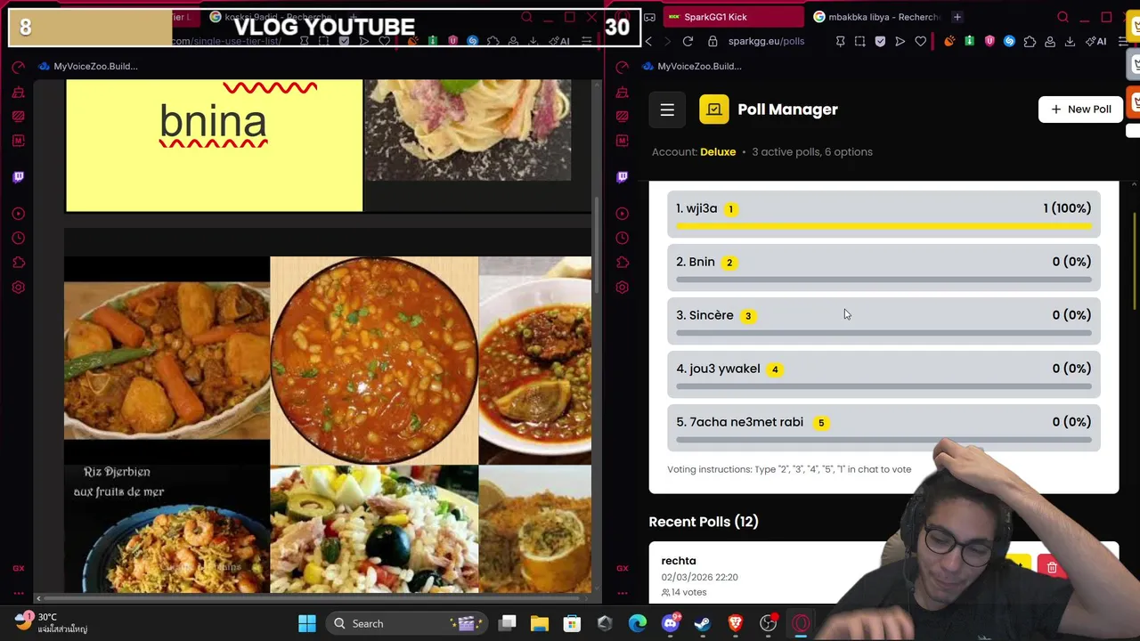Click the Recent Polls (12) heading

[x=704, y=522]
